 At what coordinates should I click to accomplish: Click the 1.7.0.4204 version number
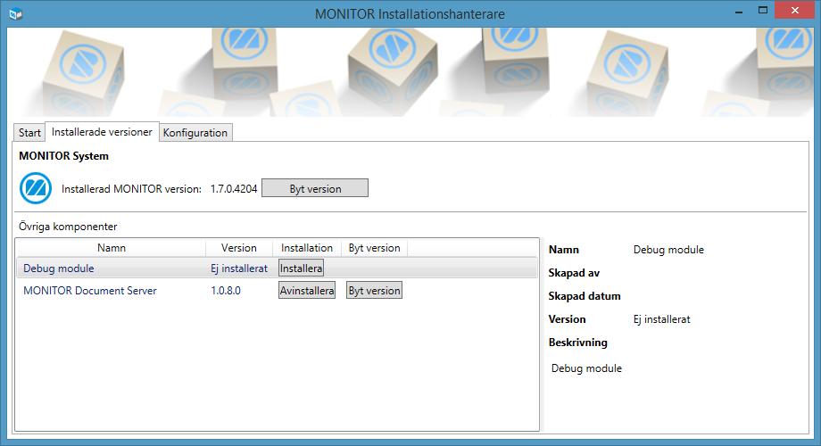tap(234, 188)
